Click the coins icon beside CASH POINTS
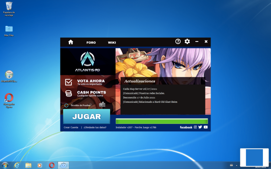Viewport: 271px width, 169px height. (x=68, y=93)
